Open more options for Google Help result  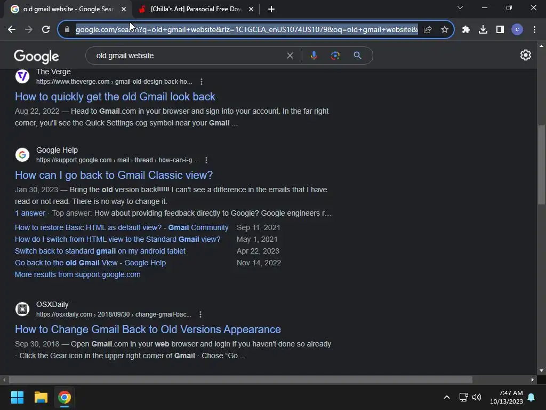tap(206, 160)
